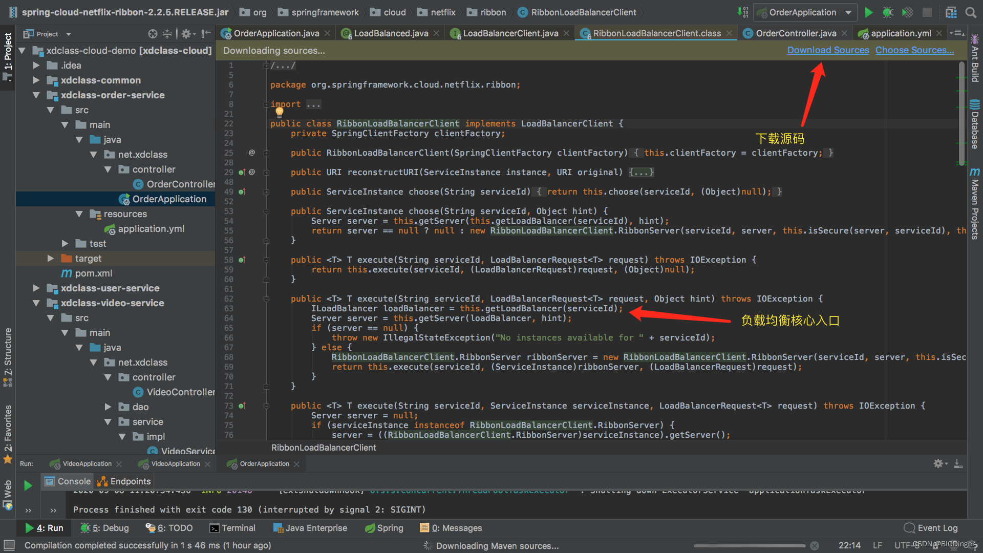The image size is (983, 553).
Task: Click the Search Everywhere magnifier icon
Action: point(970,12)
